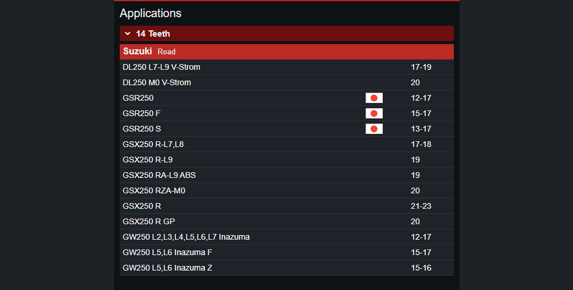Screen dimensions: 573x290
Task: Click Japan flag icon beside GSR250
Action: 374,98
